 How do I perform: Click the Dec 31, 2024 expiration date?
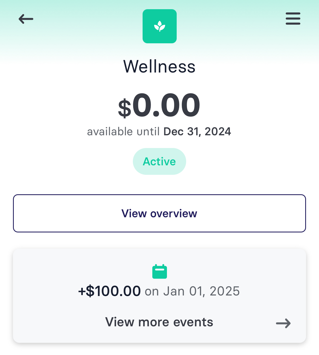pos(197,132)
